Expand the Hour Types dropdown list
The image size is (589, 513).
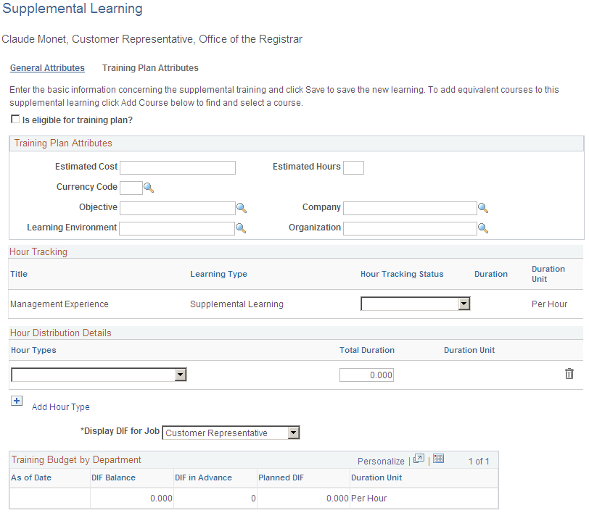tap(180, 375)
